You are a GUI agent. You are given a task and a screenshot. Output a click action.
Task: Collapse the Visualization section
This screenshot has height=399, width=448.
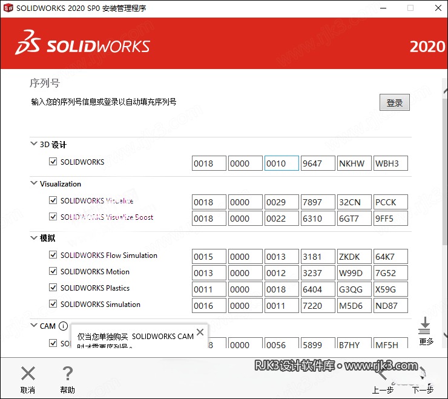click(34, 183)
